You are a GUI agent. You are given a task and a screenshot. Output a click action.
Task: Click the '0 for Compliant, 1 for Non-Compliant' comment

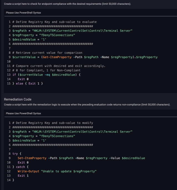coord(46,70)
